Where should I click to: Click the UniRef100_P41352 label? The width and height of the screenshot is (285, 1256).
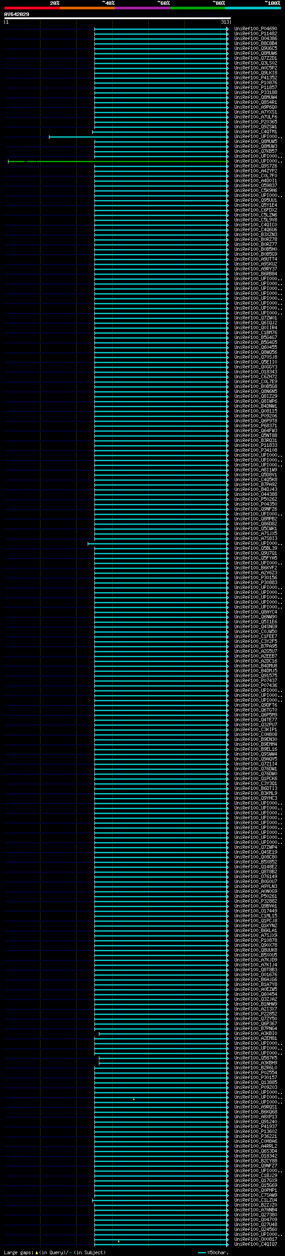[x=255, y=78]
